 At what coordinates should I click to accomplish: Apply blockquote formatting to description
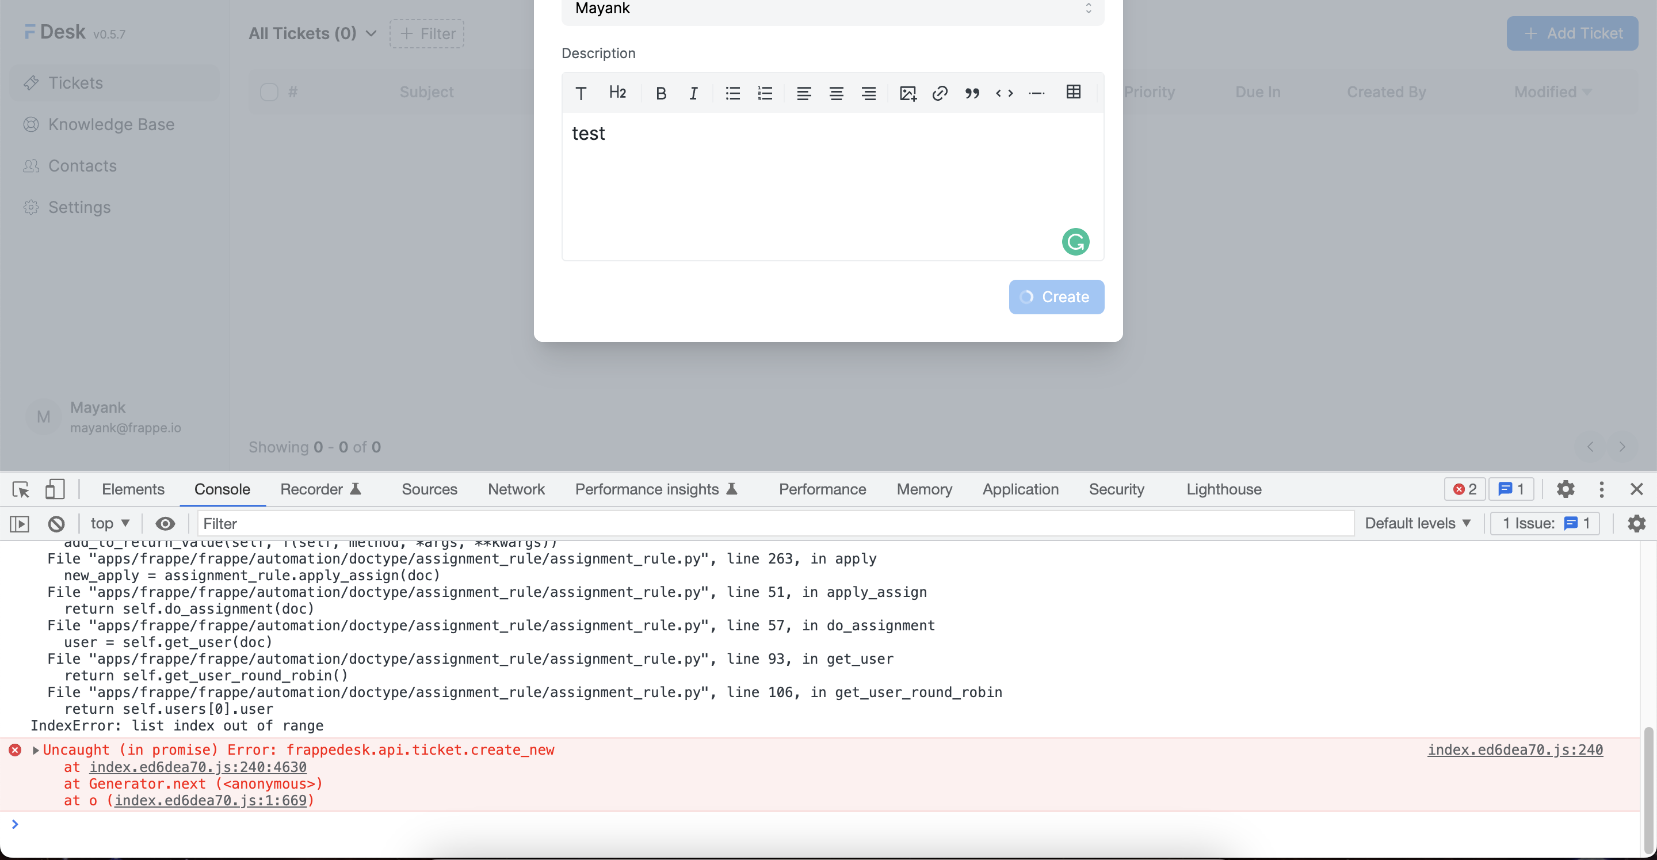(x=972, y=93)
